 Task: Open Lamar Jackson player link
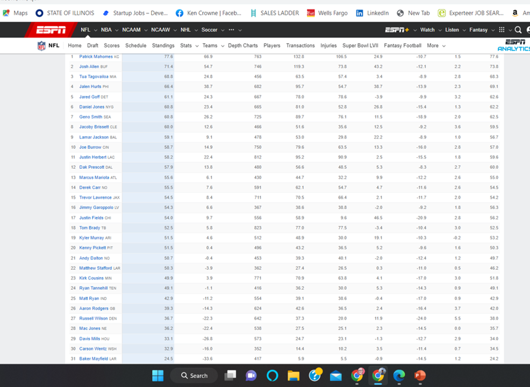pos(94,137)
